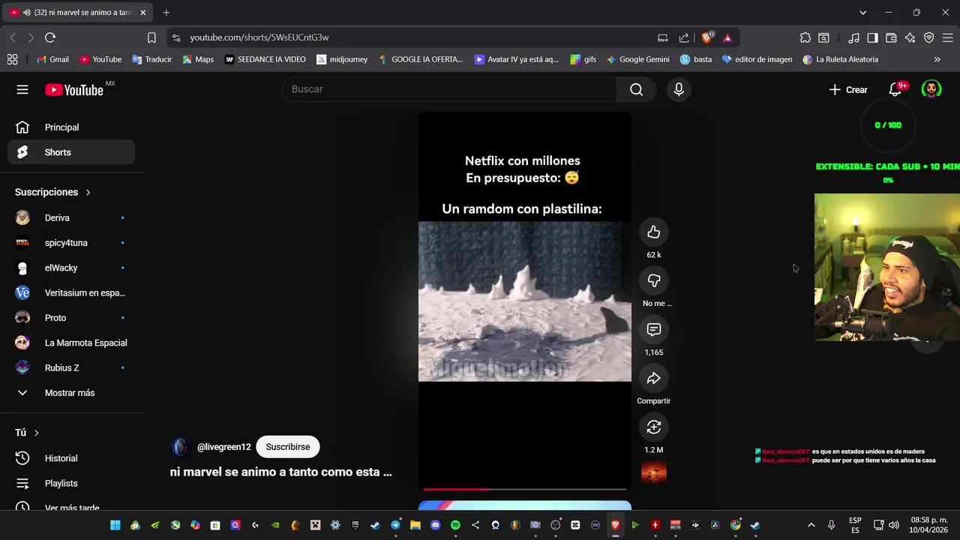Open the YouTube hamburger guide menu
960x540 pixels.
tap(22, 90)
